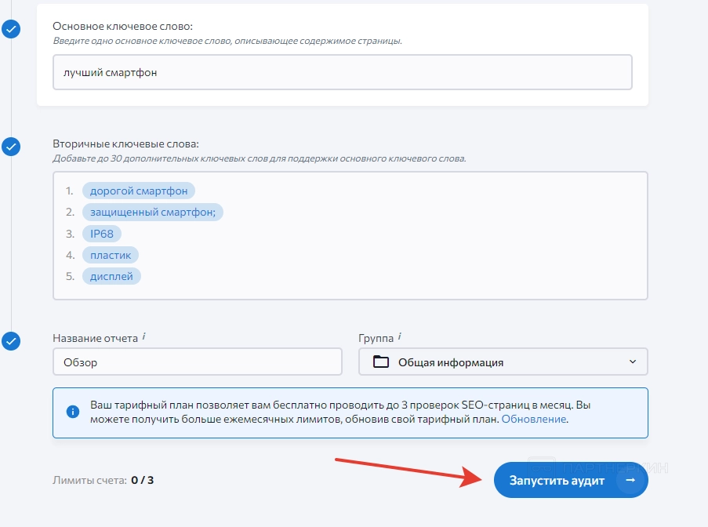Follow the Обновление link
Screen dimensions: 708x527
tap(533, 420)
